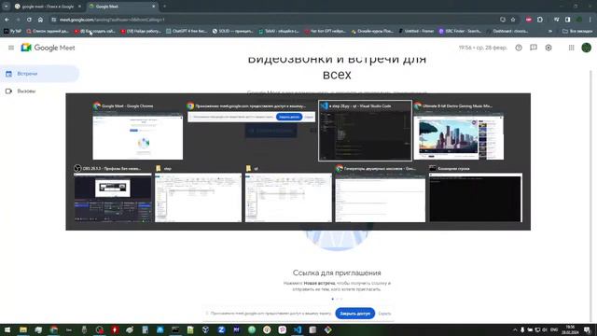Show hidden system tray icons

[x=515, y=329]
